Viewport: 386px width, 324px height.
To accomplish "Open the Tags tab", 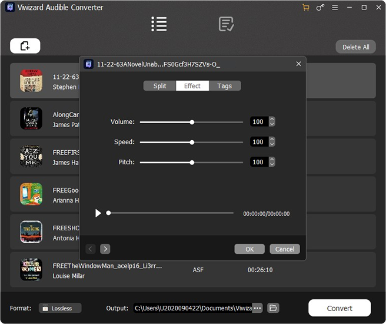I will tap(225, 86).
